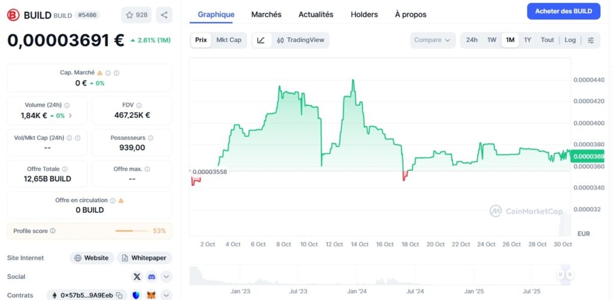Click the green current price label
Screen dimensions: 613x300
[587, 156]
